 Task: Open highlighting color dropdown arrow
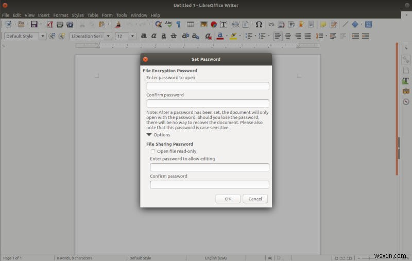click(240, 36)
